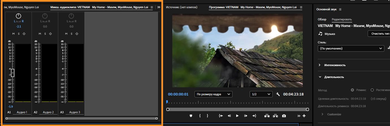Screen dimensions: 390x126
Task: Click the A1 volume value -5.9
Action: tap(10, 106)
